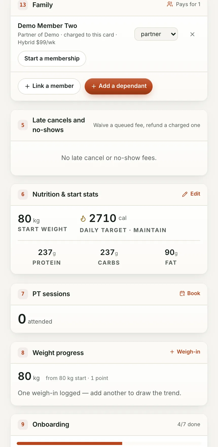Screen dimensions: 218x447
Task: Click the Demo Member Two name
Action: click(x=47, y=26)
